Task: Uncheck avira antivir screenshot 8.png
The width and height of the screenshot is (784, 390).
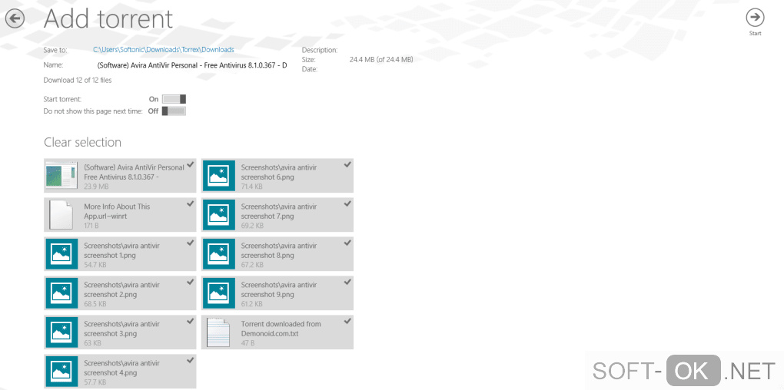Action: (347, 243)
